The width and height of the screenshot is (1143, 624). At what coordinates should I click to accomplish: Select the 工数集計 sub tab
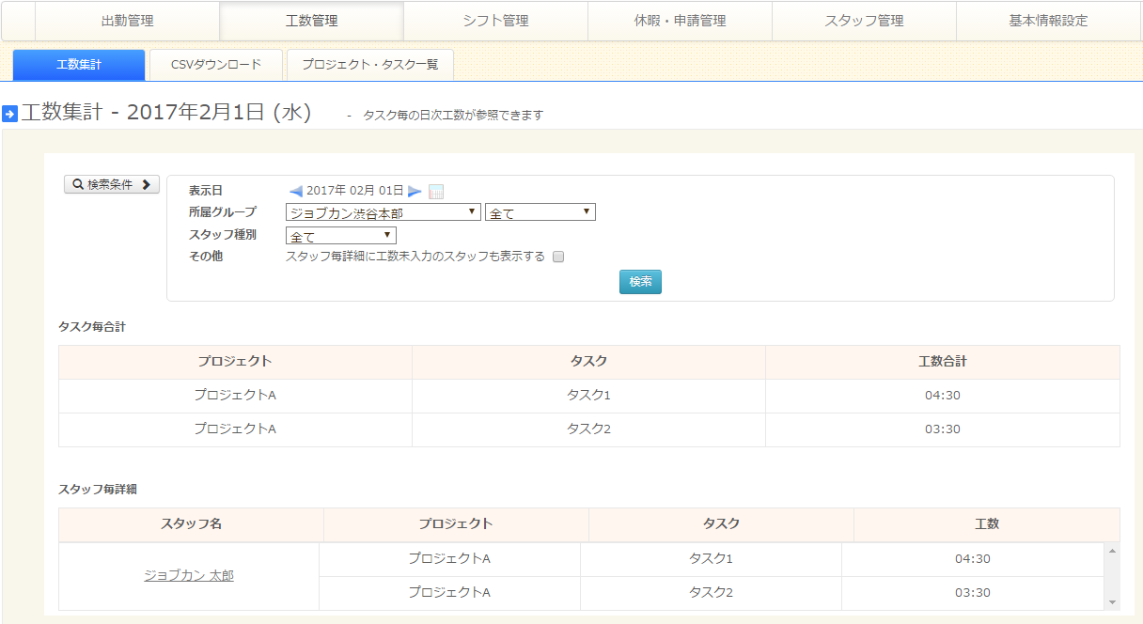[79, 65]
